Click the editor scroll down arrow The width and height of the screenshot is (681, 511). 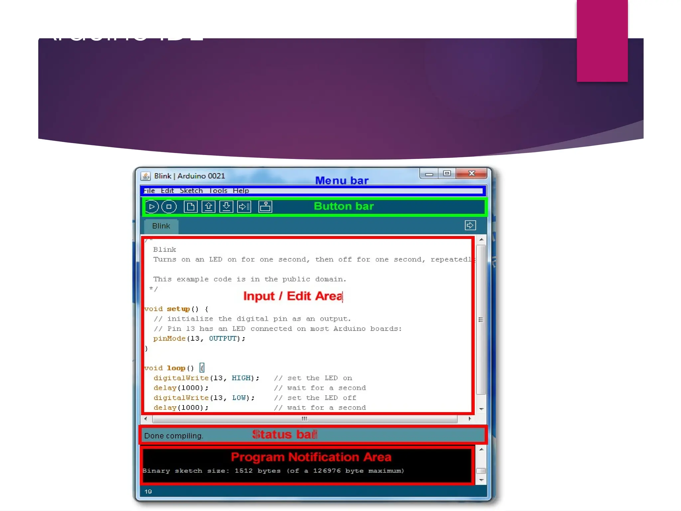481,409
